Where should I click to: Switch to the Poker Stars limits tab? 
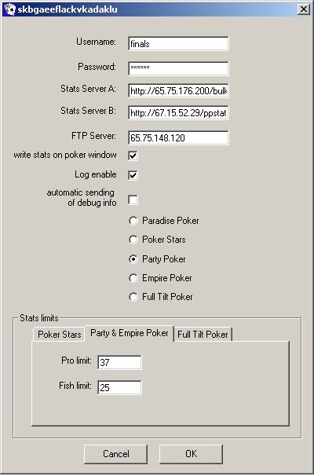pos(59,335)
